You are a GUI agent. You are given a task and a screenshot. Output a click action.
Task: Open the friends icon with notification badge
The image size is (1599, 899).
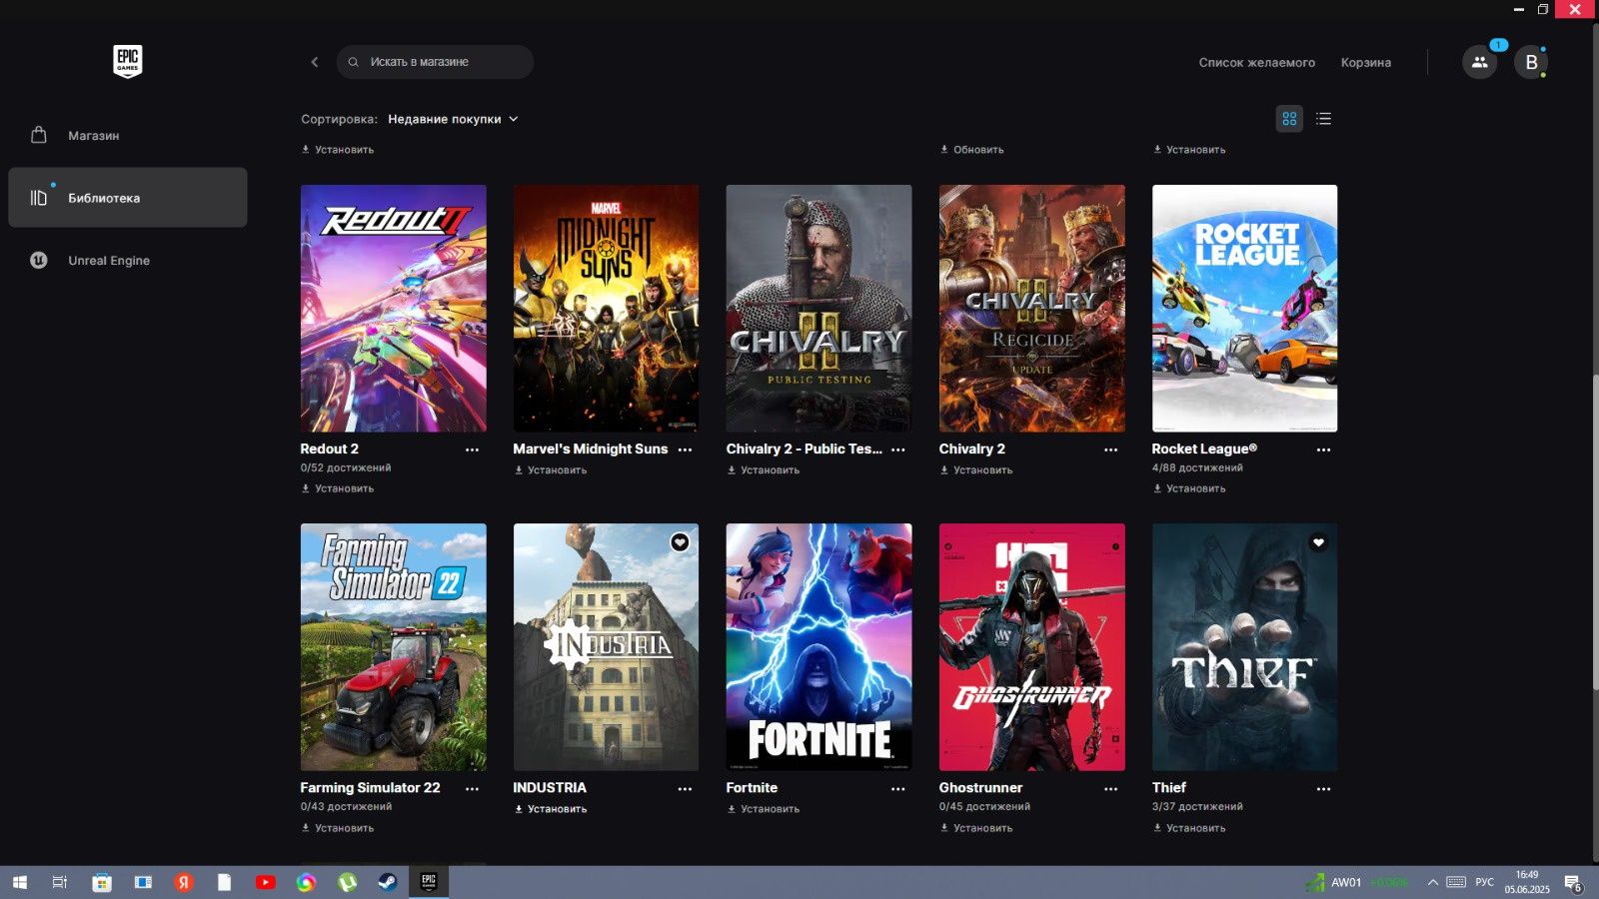click(1479, 62)
